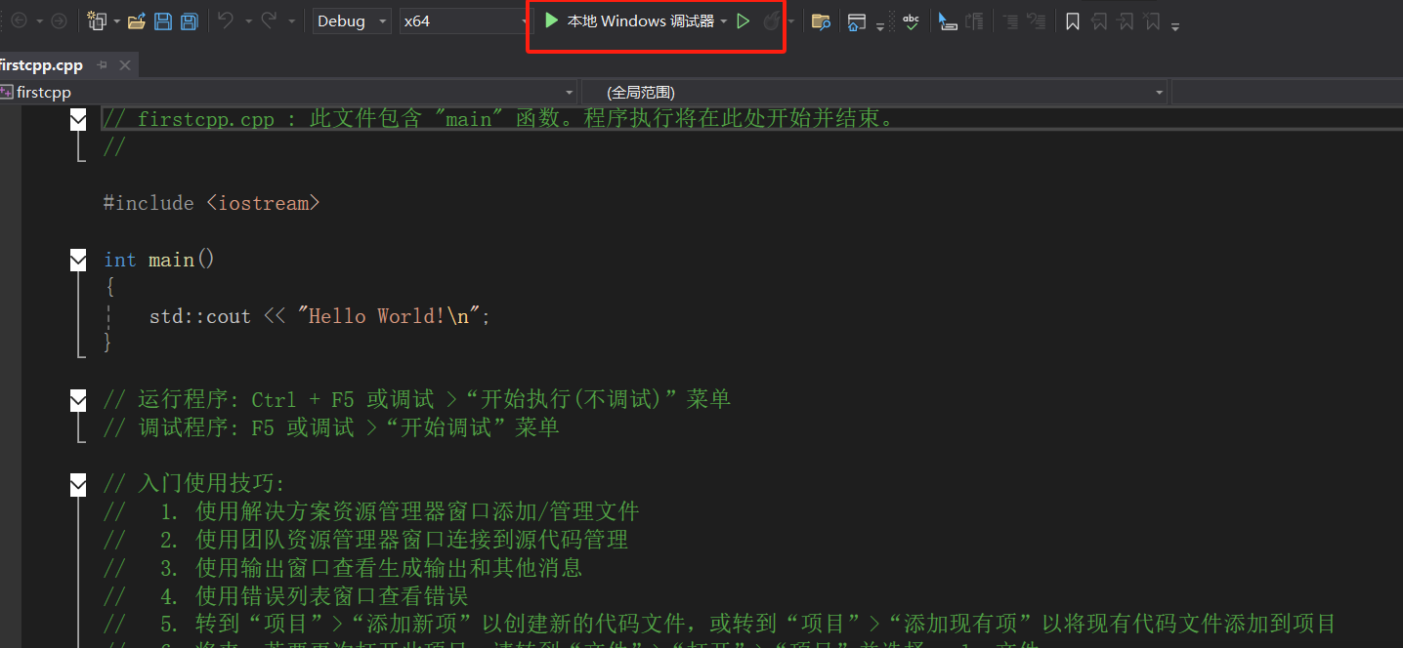Open Find in Files folder-magnifier icon
Image resolution: width=1403 pixels, height=648 pixels.
coord(821,21)
